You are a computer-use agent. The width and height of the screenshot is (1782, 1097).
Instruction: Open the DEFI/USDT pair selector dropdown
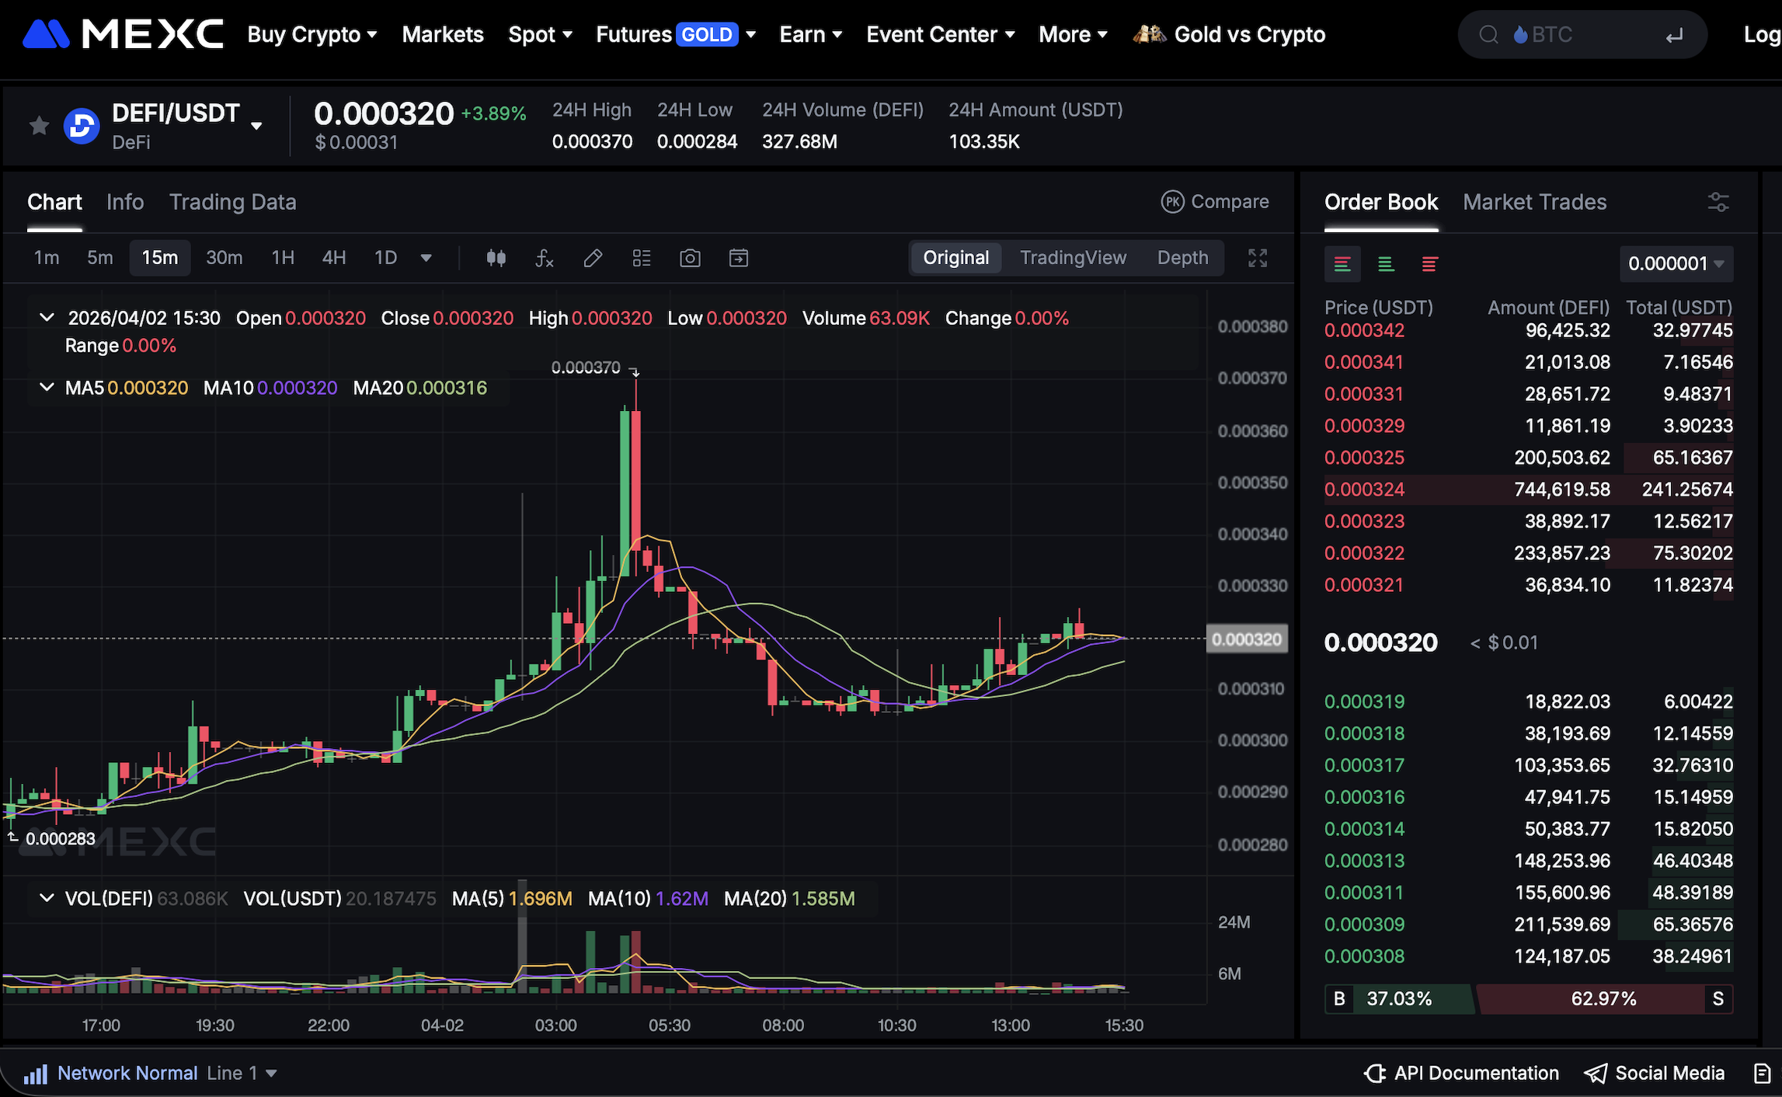tap(256, 126)
